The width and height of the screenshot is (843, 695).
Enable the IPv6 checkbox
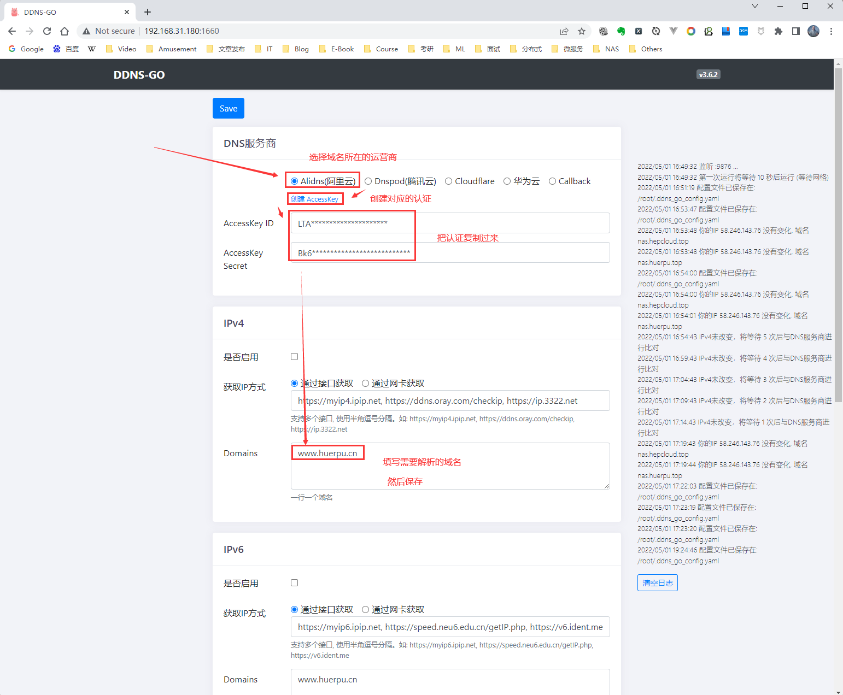point(295,583)
